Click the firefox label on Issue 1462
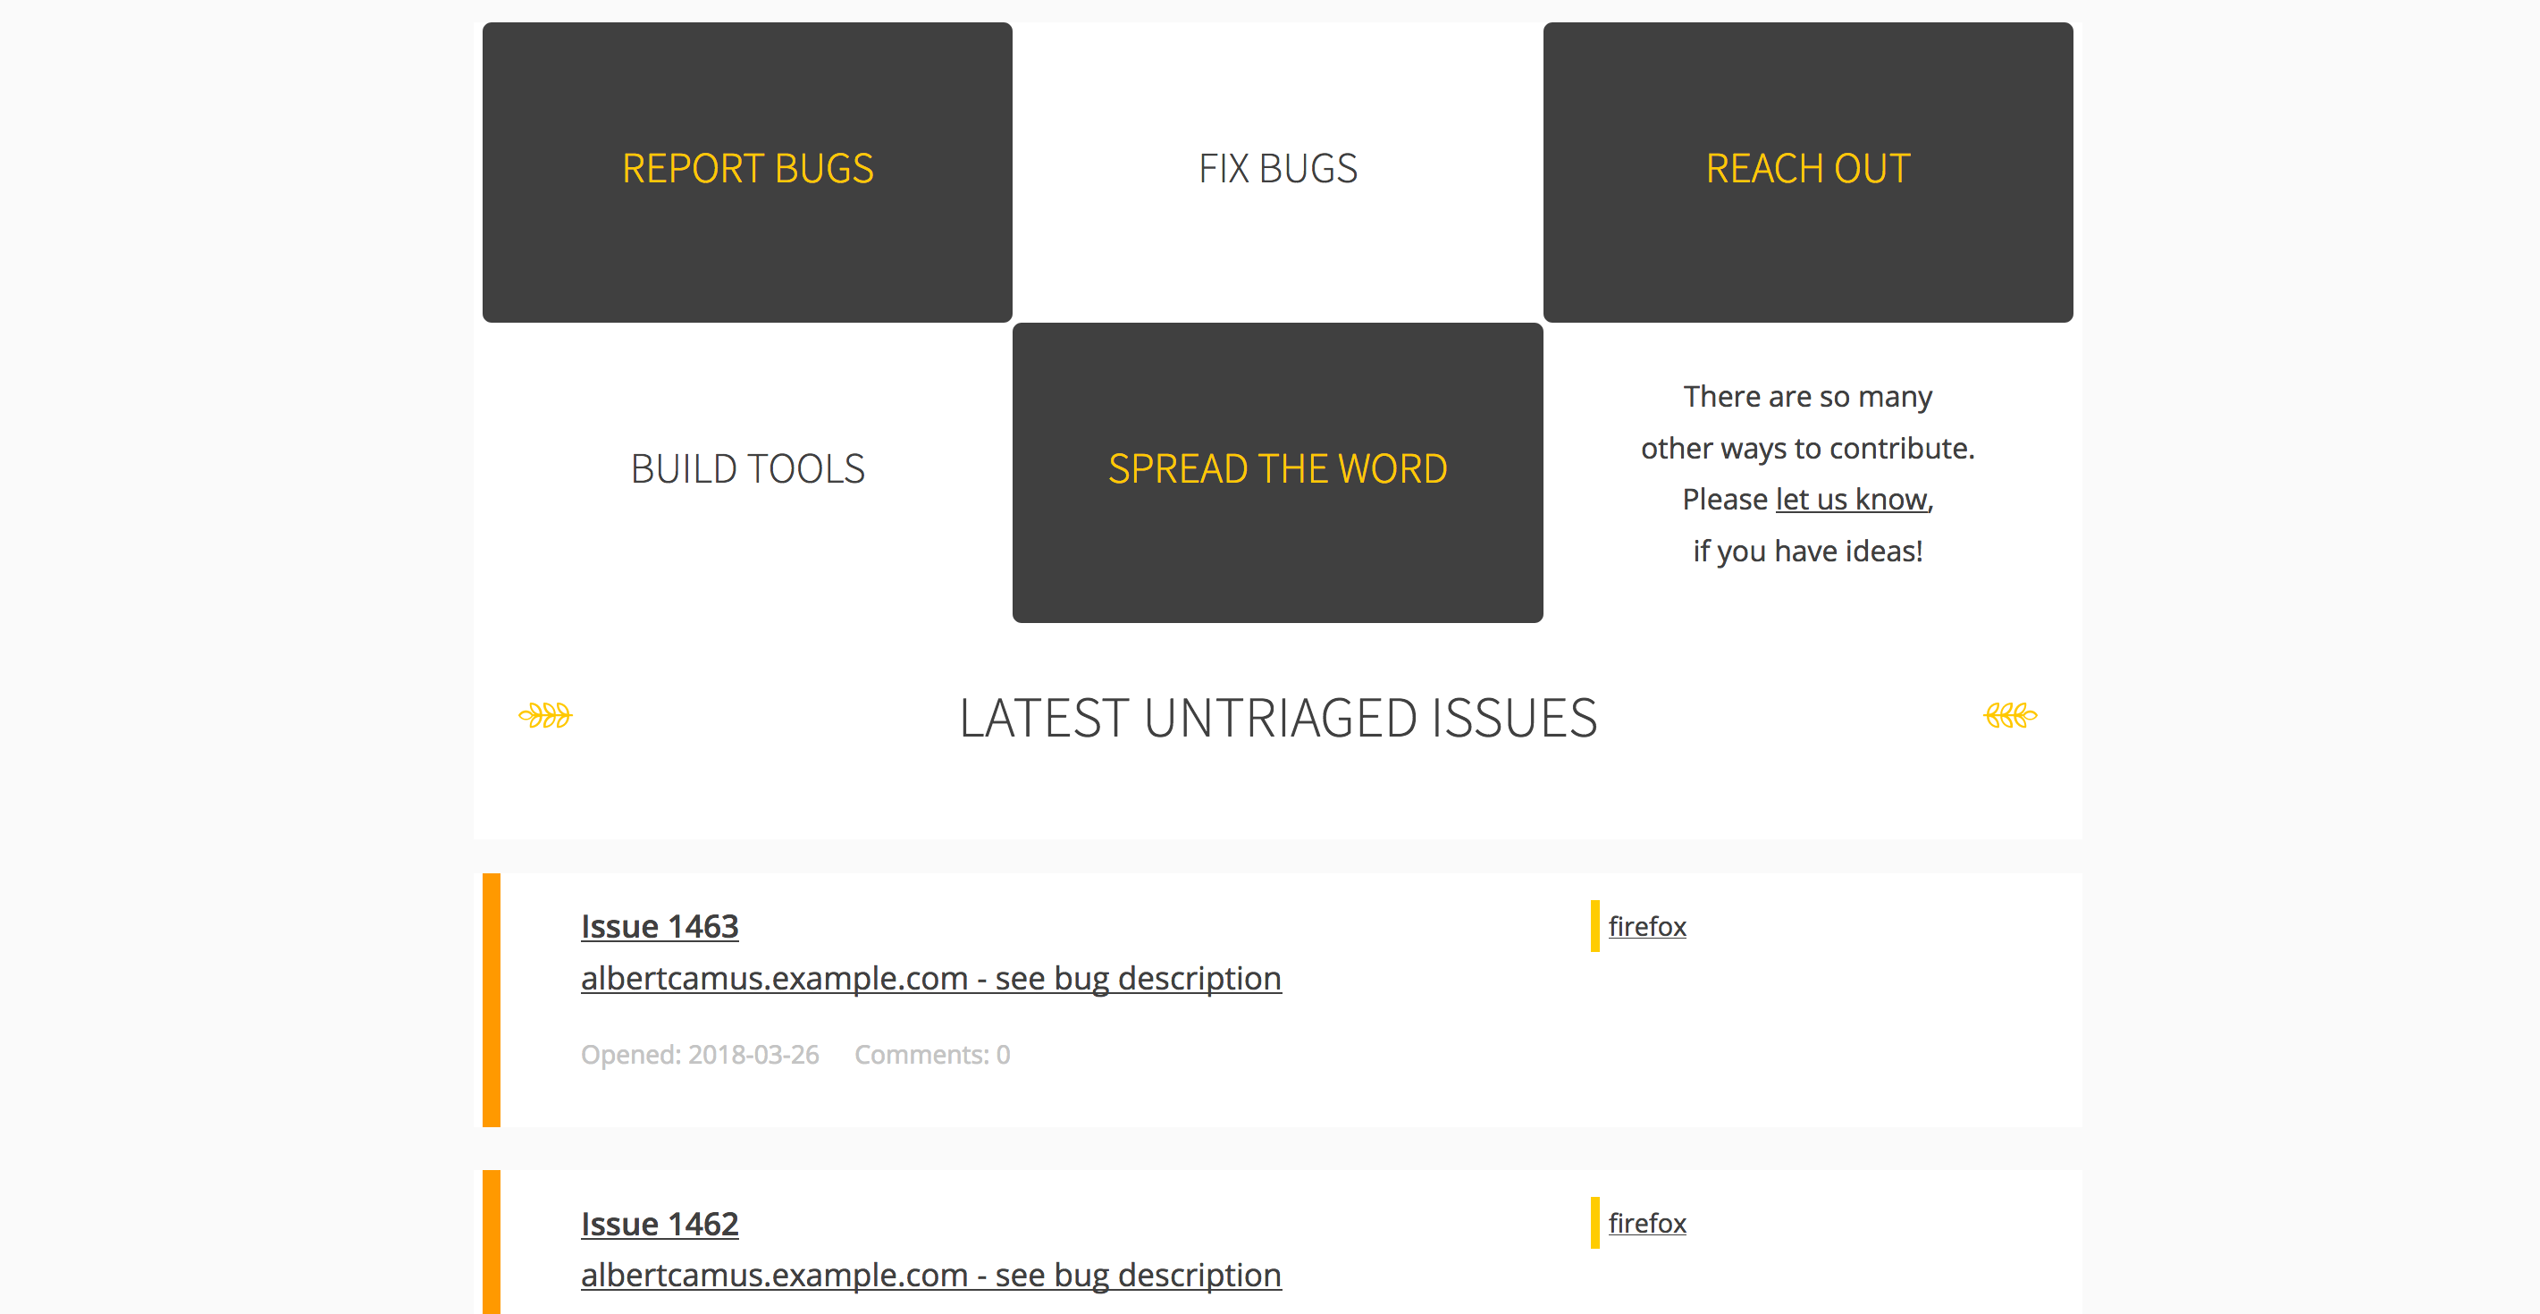2540x1314 pixels. point(1646,1223)
